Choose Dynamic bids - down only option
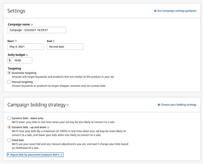 click(9, 118)
